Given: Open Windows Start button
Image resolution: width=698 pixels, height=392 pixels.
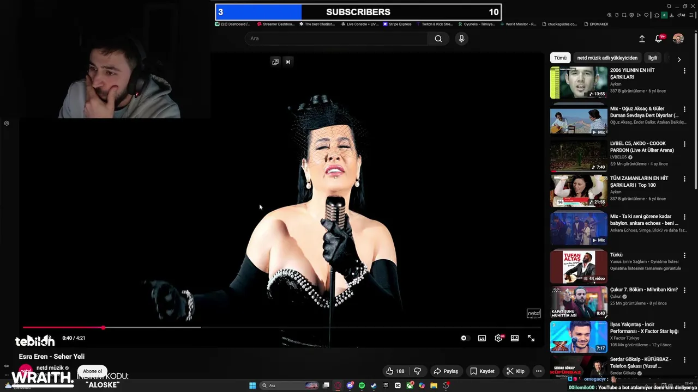Looking at the screenshot, I should click(252, 385).
